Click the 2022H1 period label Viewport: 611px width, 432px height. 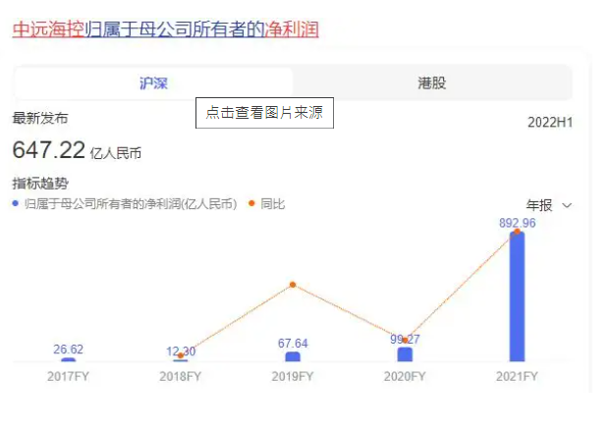(x=550, y=123)
